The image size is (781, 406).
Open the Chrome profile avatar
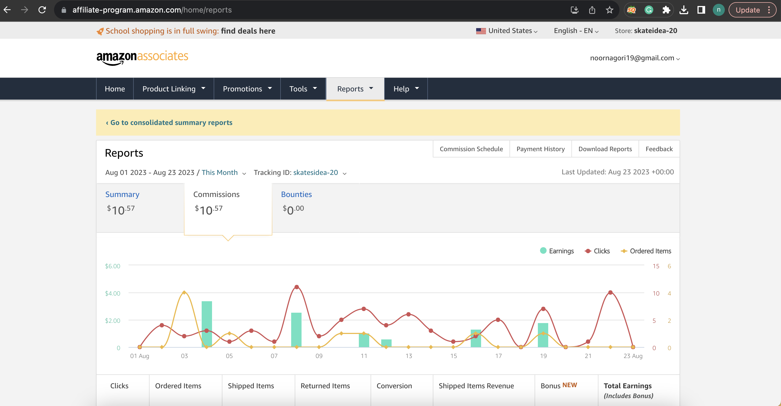click(718, 10)
